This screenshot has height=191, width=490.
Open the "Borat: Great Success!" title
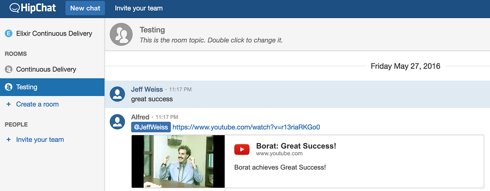pyautogui.click(x=296, y=146)
